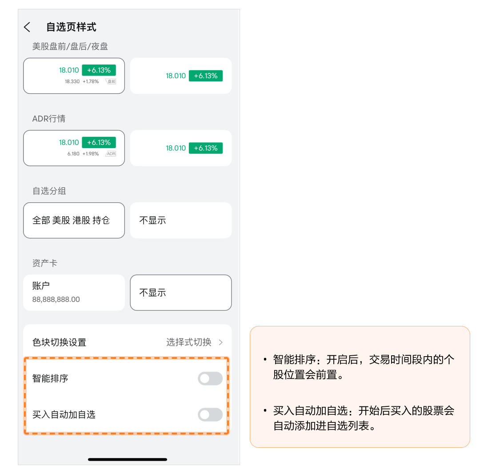Tap the ADR tag icon in the ADR行情 card
Viewport: 480px width, 474px height.
[111, 154]
